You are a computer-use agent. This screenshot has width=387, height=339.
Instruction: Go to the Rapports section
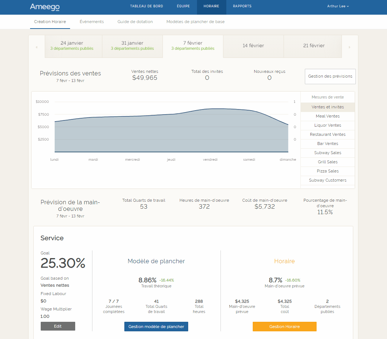[x=242, y=6]
